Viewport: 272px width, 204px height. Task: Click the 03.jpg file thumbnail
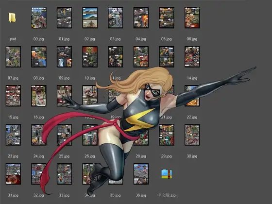pyautogui.click(x=116, y=17)
